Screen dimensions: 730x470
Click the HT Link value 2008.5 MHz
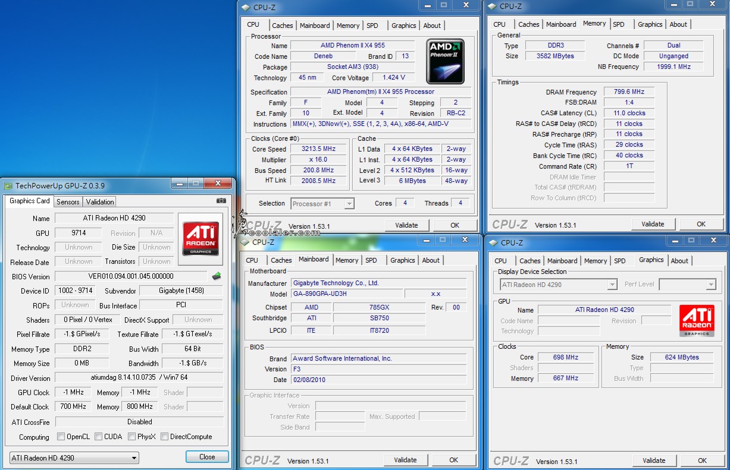point(318,181)
